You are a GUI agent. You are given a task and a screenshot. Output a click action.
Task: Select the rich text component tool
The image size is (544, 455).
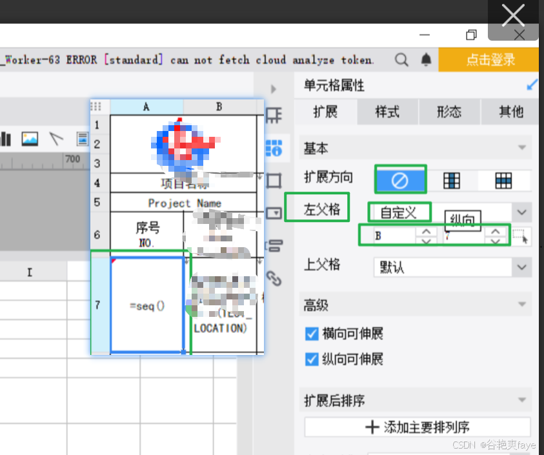coord(83,138)
